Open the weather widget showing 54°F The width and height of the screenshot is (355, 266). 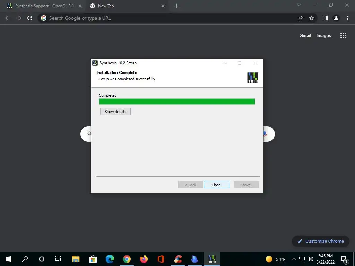[276, 259]
